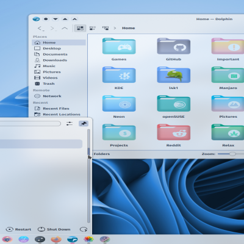Toggle the pin on the launcher
The height and width of the screenshot is (244, 244).
pos(84,123)
